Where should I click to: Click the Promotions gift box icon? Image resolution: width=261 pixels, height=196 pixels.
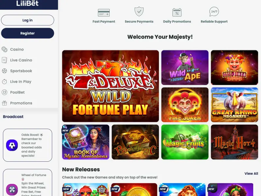click(5, 103)
